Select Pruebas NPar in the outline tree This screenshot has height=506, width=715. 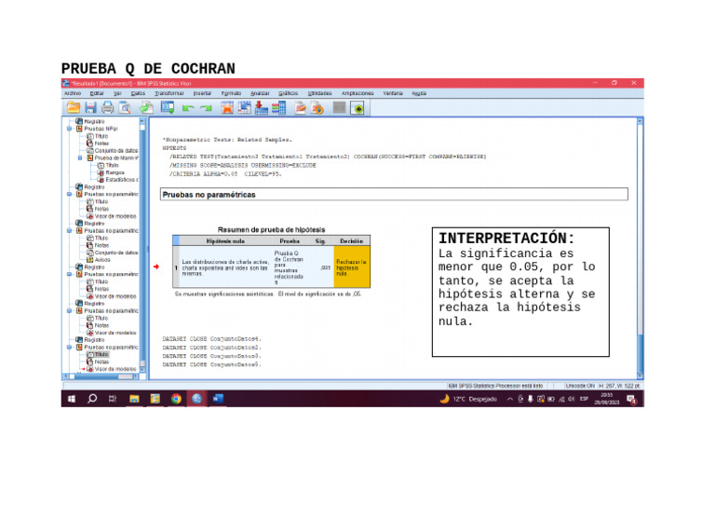tap(101, 129)
